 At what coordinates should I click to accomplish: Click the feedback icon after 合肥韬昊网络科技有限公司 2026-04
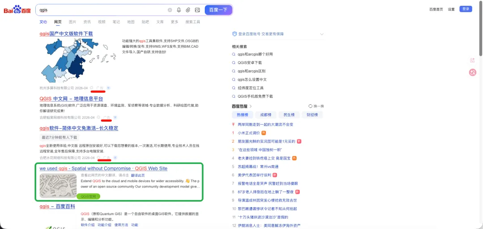(98, 117)
